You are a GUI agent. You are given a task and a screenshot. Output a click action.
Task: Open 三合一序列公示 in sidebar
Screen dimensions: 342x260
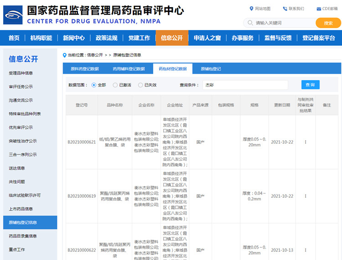pos(23,155)
